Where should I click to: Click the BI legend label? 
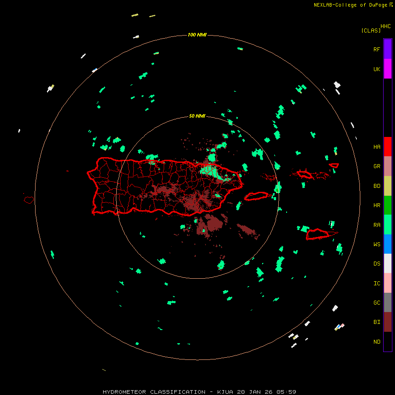[377, 322]
